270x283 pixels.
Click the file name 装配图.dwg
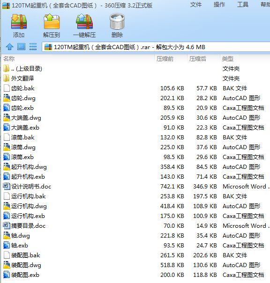click(26, 265)
